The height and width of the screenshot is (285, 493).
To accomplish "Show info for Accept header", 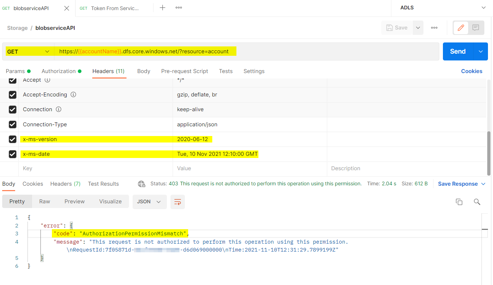I will [x=47, y=80].
